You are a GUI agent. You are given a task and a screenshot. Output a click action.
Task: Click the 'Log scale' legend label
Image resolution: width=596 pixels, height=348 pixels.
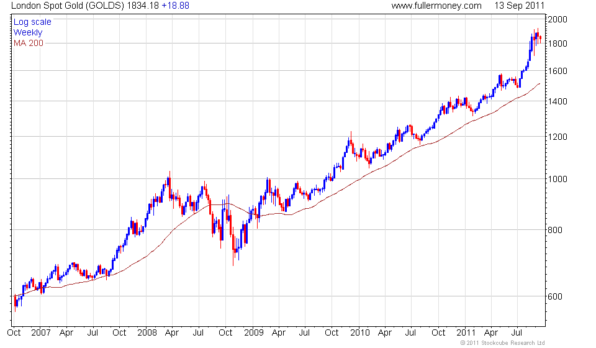[x=32, y=22]
